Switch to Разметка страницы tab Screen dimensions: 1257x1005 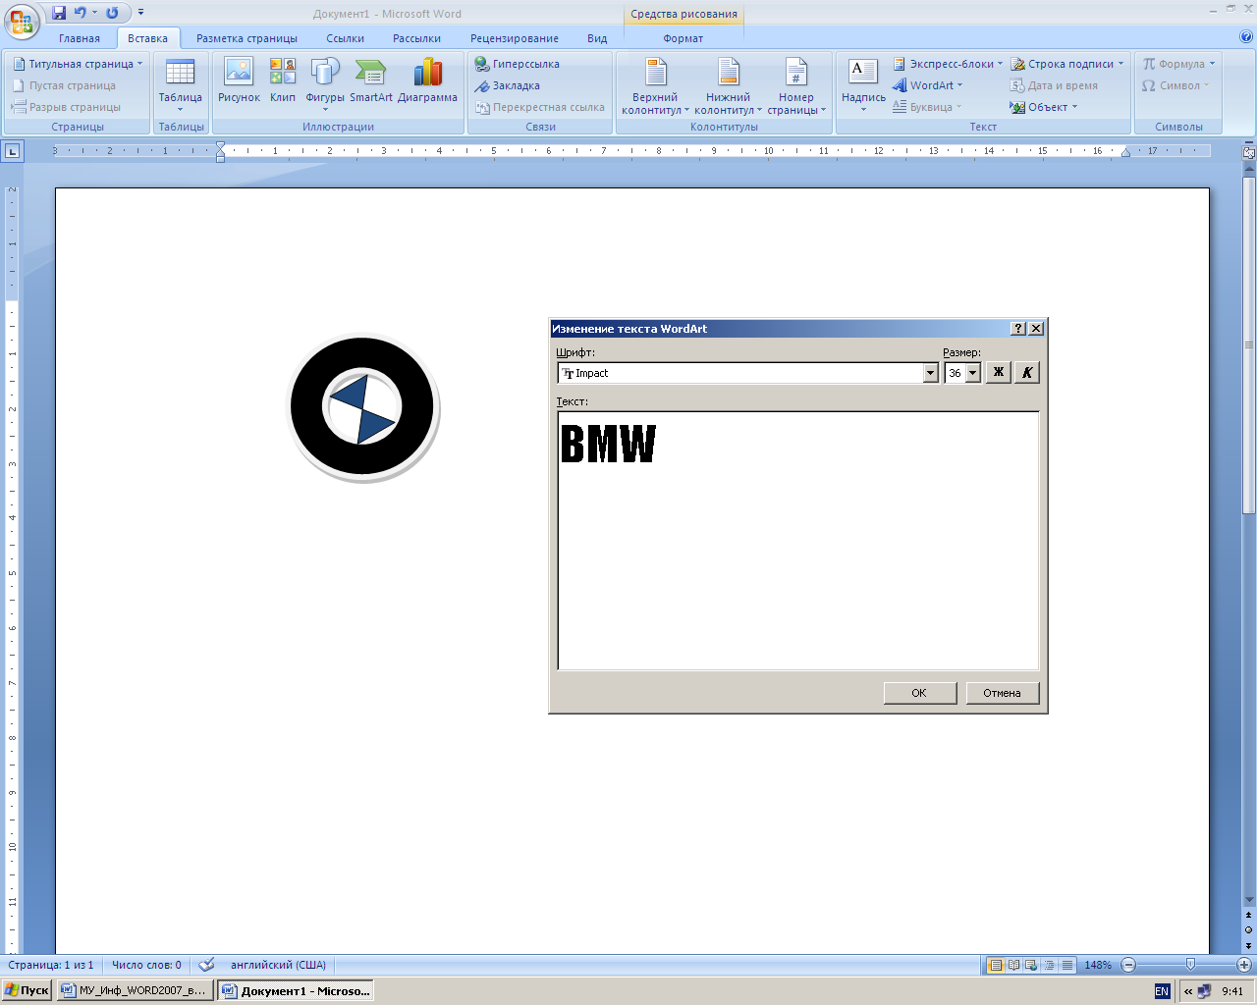246,38
